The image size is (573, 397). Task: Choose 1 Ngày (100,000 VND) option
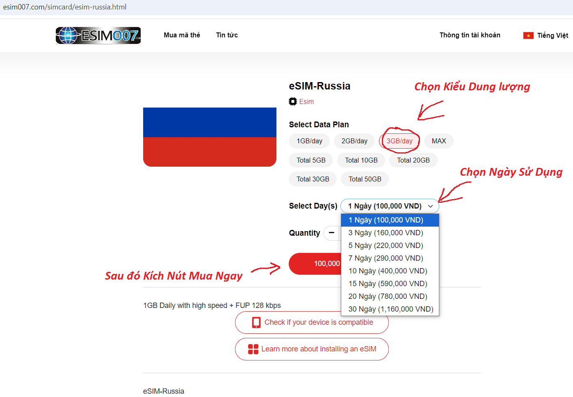pos(390,220)
